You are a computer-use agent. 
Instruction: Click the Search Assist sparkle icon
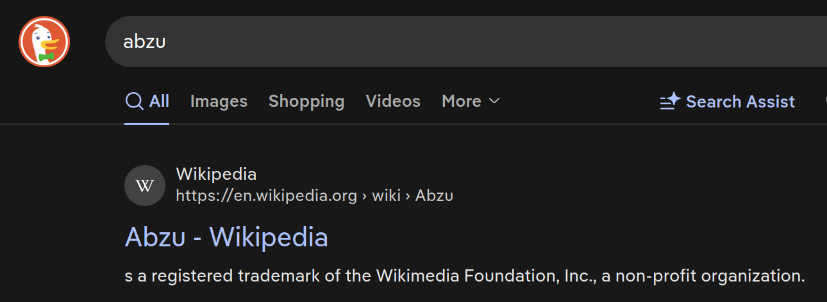point(670,101)
